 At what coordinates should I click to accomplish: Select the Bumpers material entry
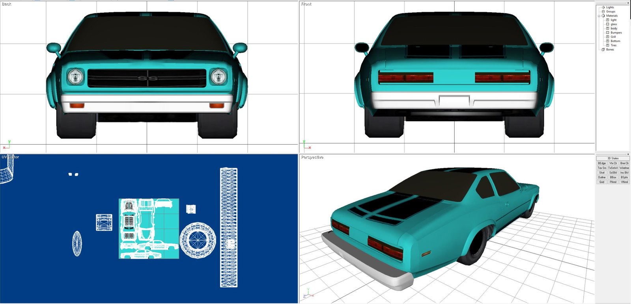point(616,33)
